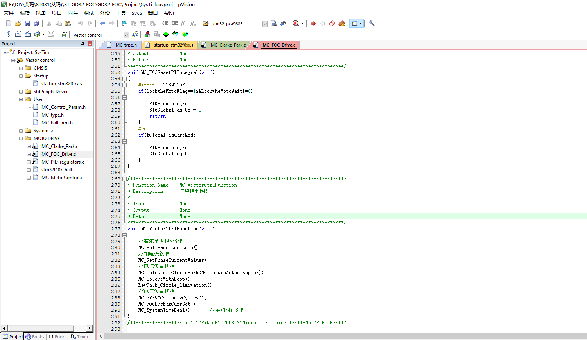Click the Unindent selected lines icon
This screenshot has width=587, height=340.
(174, 23)
